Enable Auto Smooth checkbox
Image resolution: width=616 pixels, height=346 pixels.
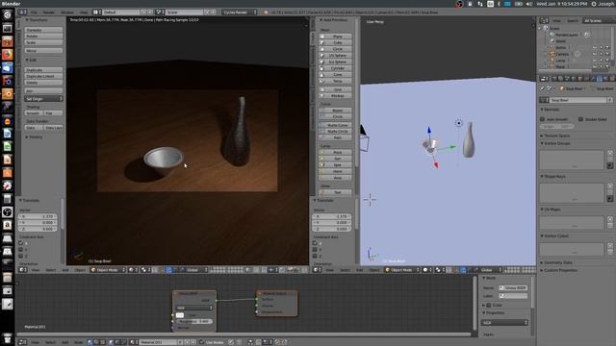[x=542, y=119]
